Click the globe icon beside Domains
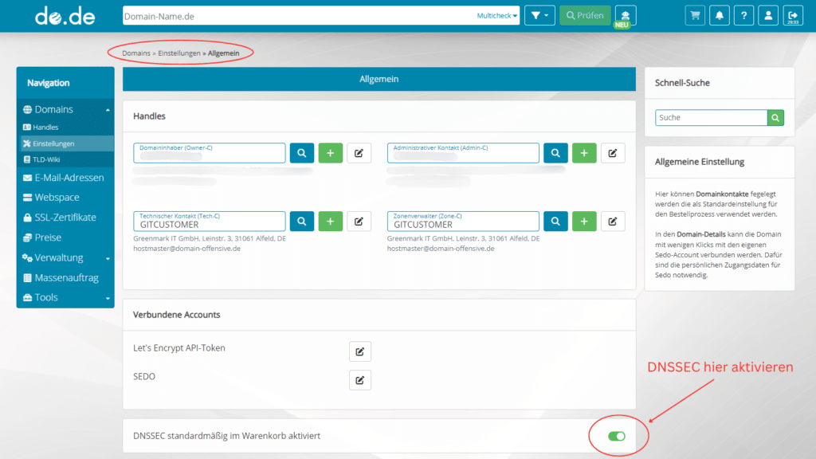The image size is (816, 459). [x=28, y=110]
